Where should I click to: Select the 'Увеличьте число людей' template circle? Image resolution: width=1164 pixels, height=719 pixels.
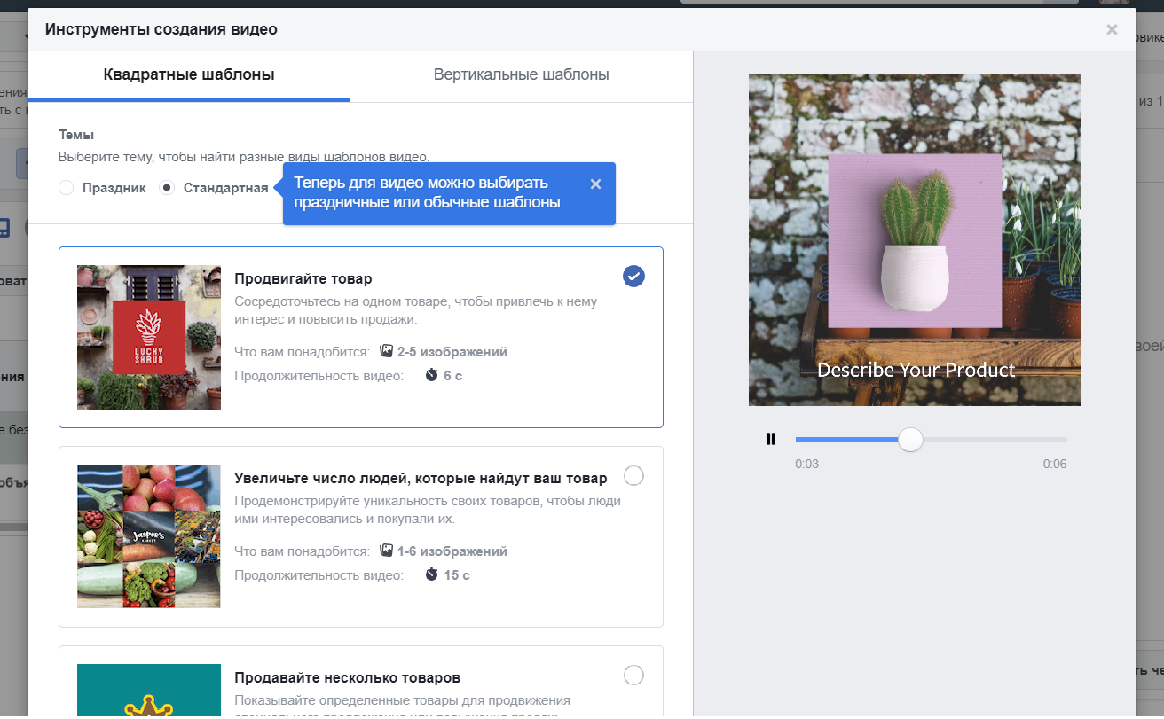pos(633,475)
